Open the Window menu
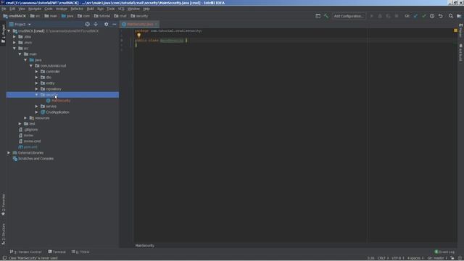The image size is (464, 261). (133, 9)
